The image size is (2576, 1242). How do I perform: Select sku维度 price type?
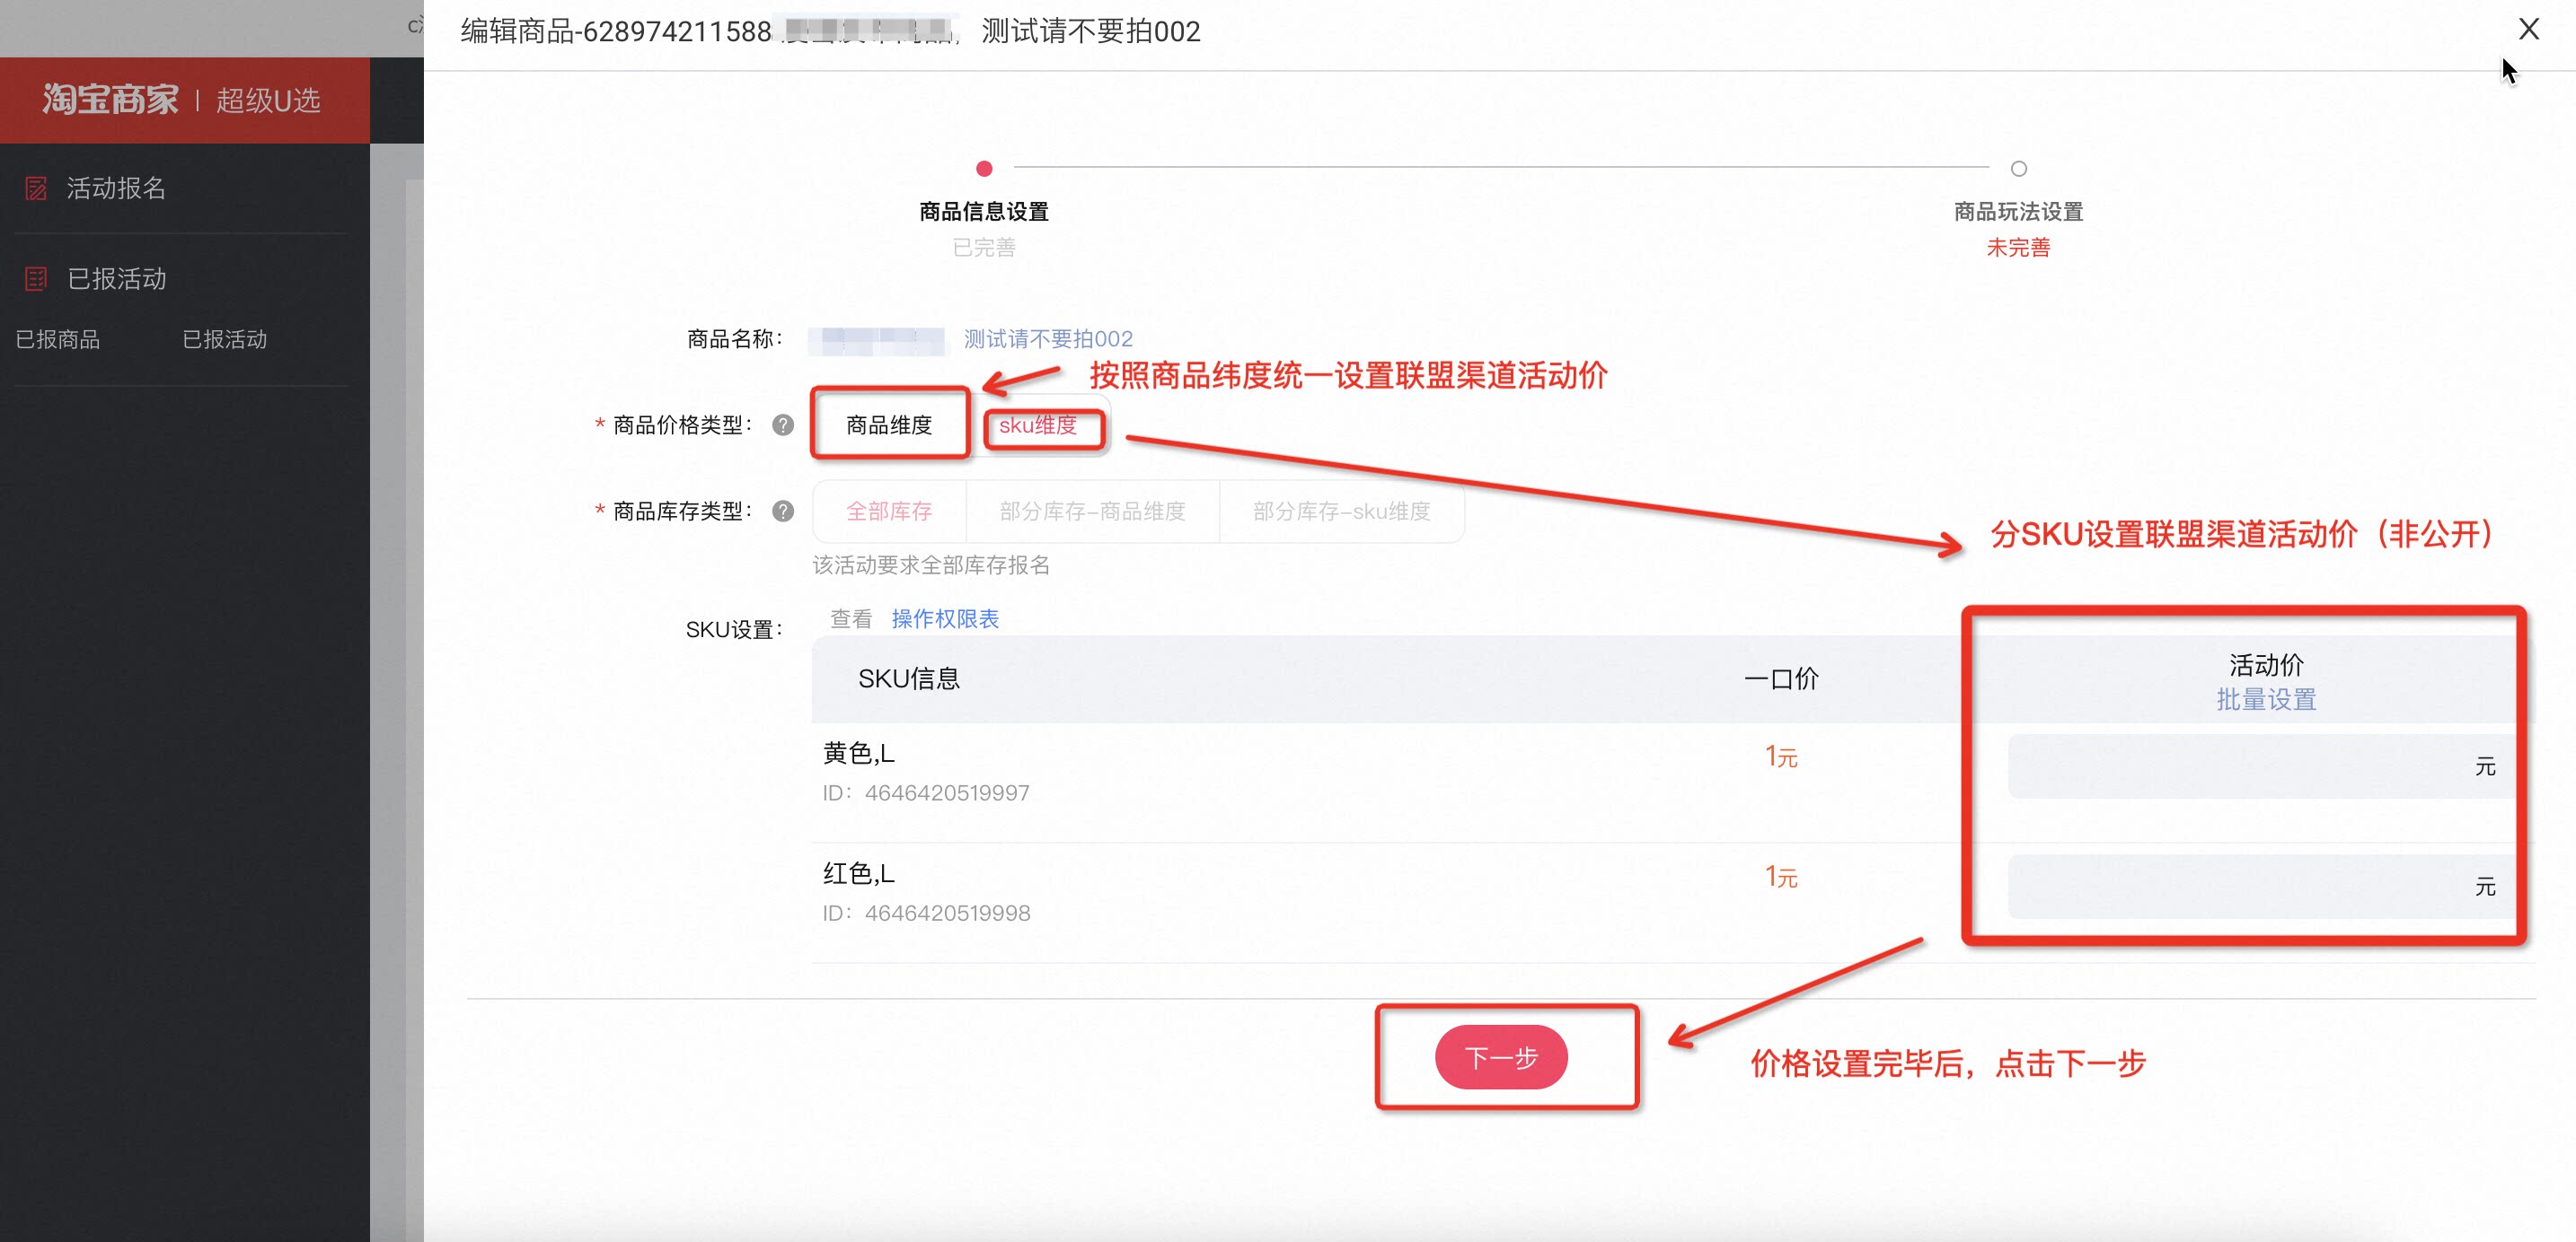tap(1038, 425)
